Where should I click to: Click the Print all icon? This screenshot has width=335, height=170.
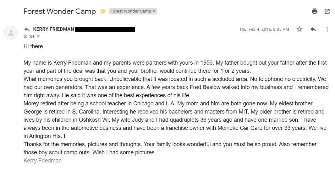314,11
